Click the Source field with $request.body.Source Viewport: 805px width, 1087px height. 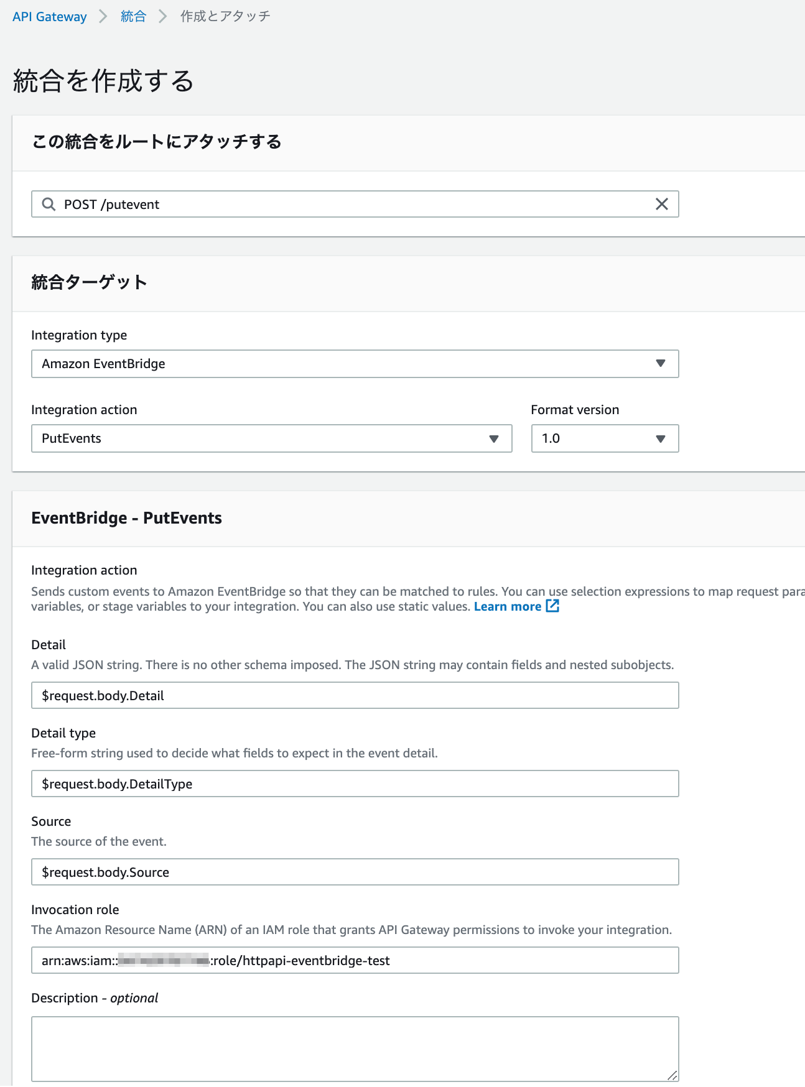pyautogui.click(x=355, y=872)
